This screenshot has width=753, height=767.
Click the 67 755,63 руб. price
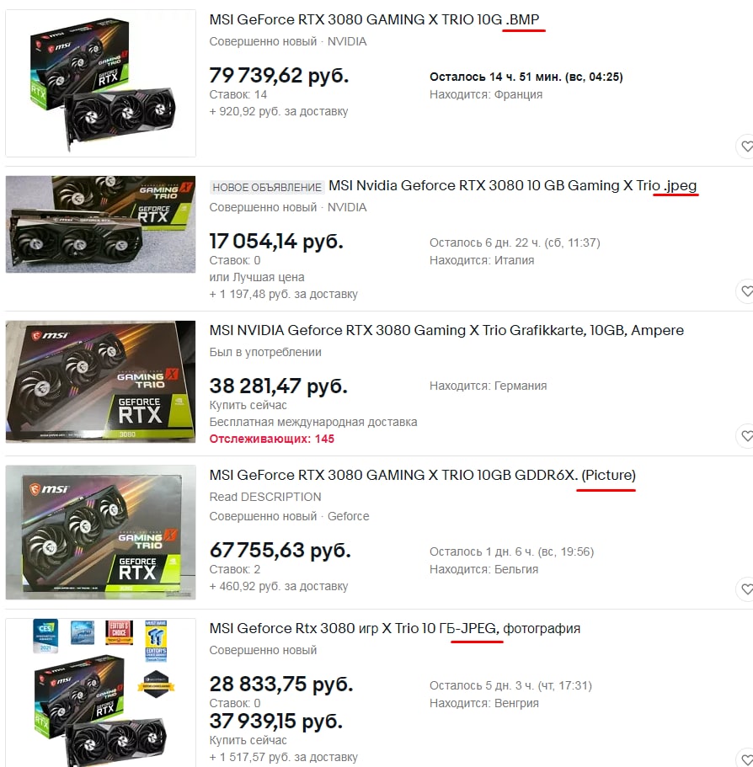pyautogui.click(x=280, y=551)
